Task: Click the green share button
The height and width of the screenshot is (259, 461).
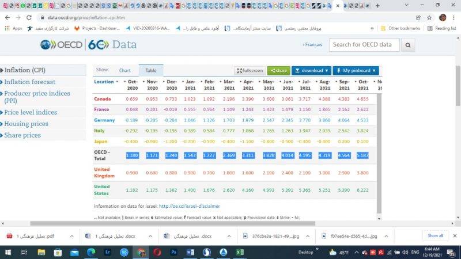Action: [x=279, y=70]
